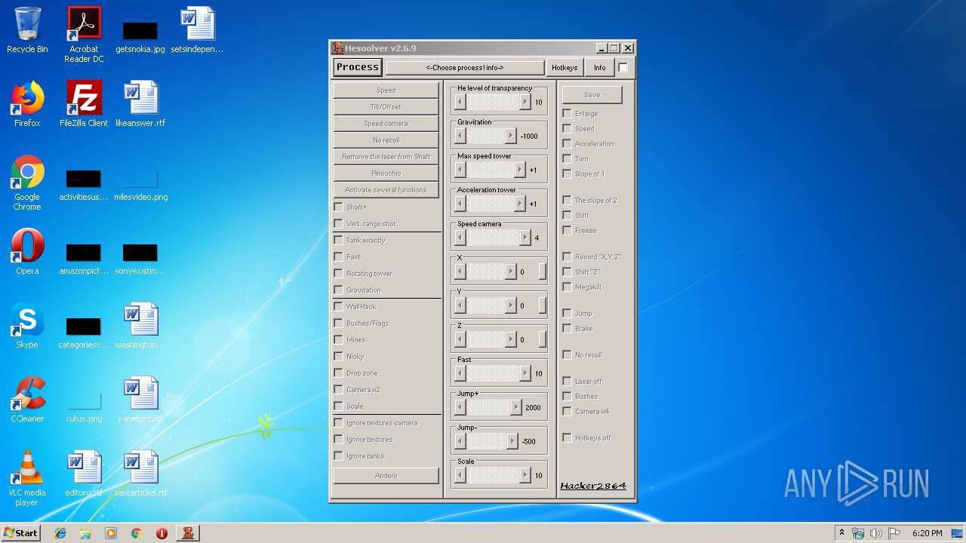This screenshot has width=966, height=543.
Task: Toggle the WallHack checkbox
Action: tap(338, 306)
